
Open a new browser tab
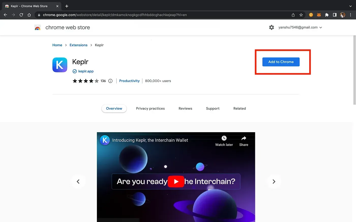tap(67, 6)
